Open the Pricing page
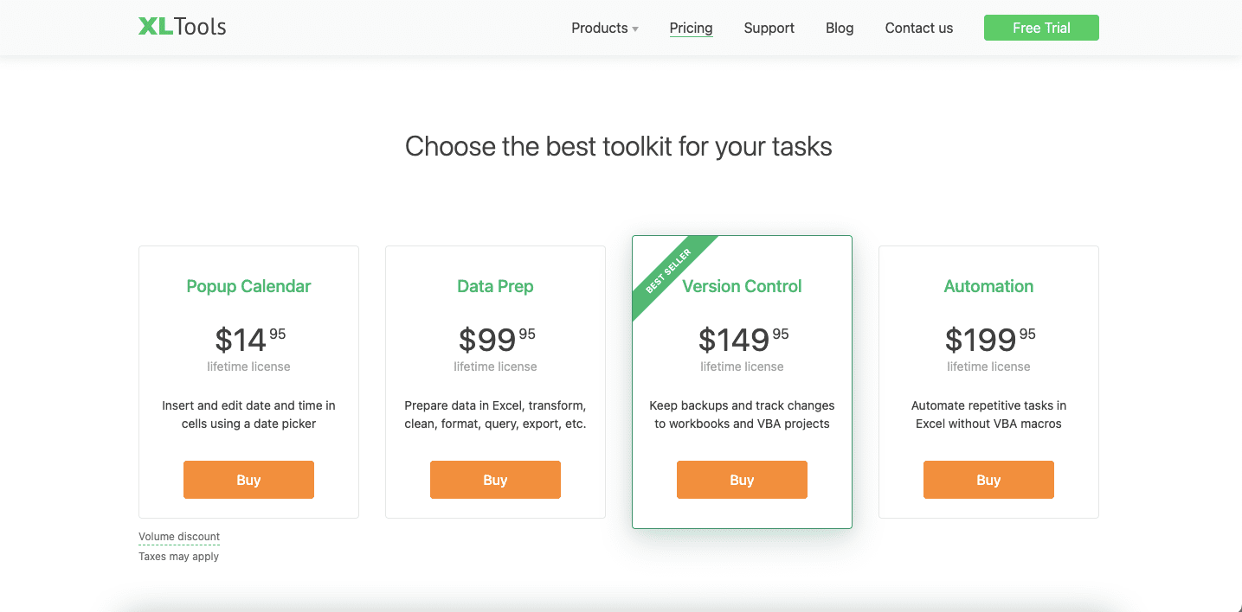The image size is (1242, 612). (x=691, y=28)
